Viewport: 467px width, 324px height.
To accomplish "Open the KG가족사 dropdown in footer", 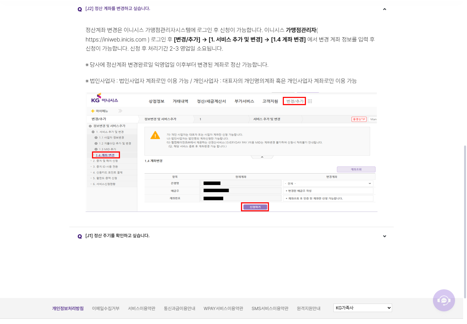I will pyautogui.click(x=363, y=308).
